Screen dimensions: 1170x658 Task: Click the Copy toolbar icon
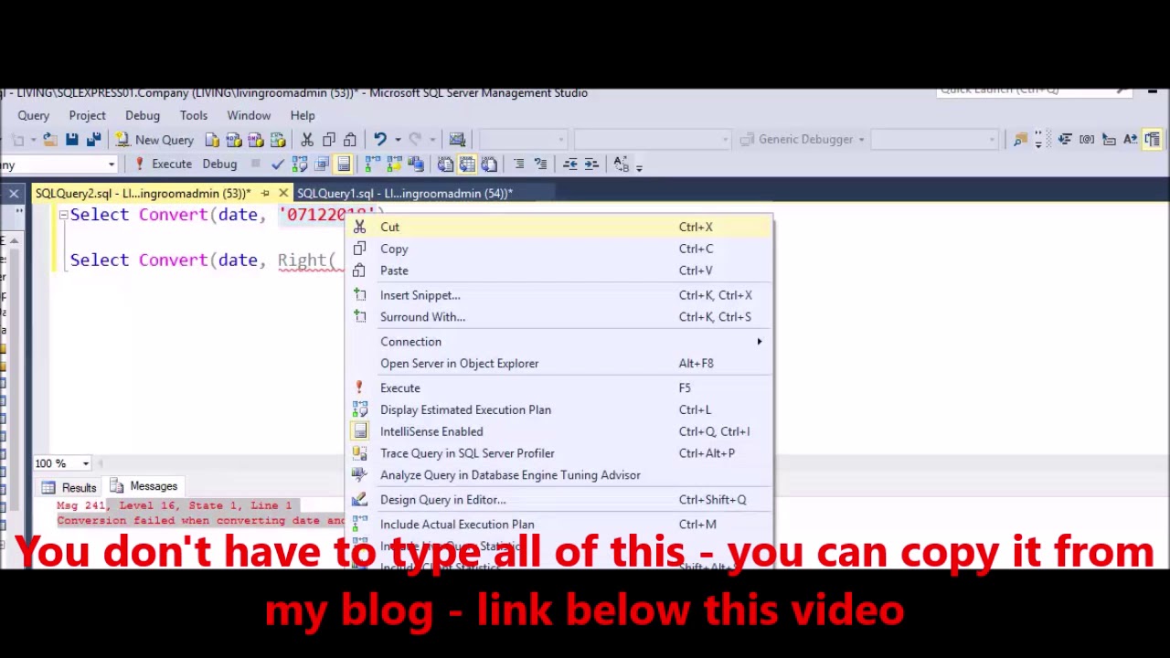(x=329, y=140)
